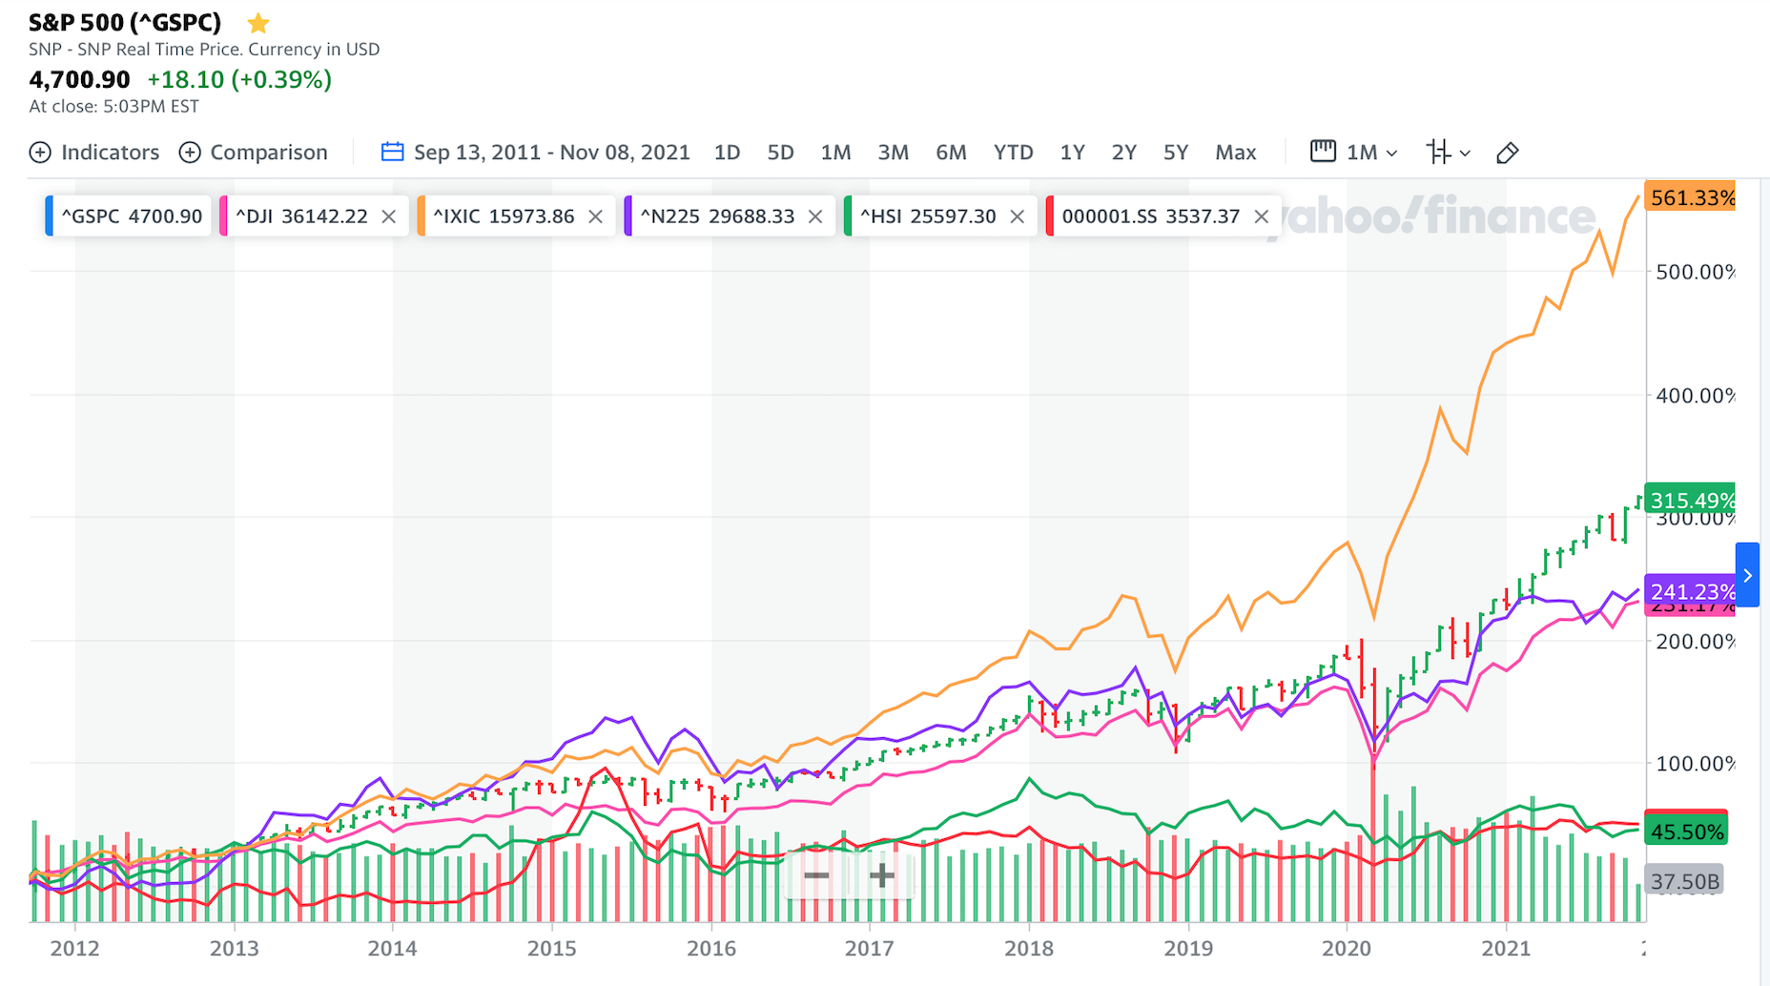Select the YTD time range
This screenshot has height=986, width=1770.
pos(1013,153)
